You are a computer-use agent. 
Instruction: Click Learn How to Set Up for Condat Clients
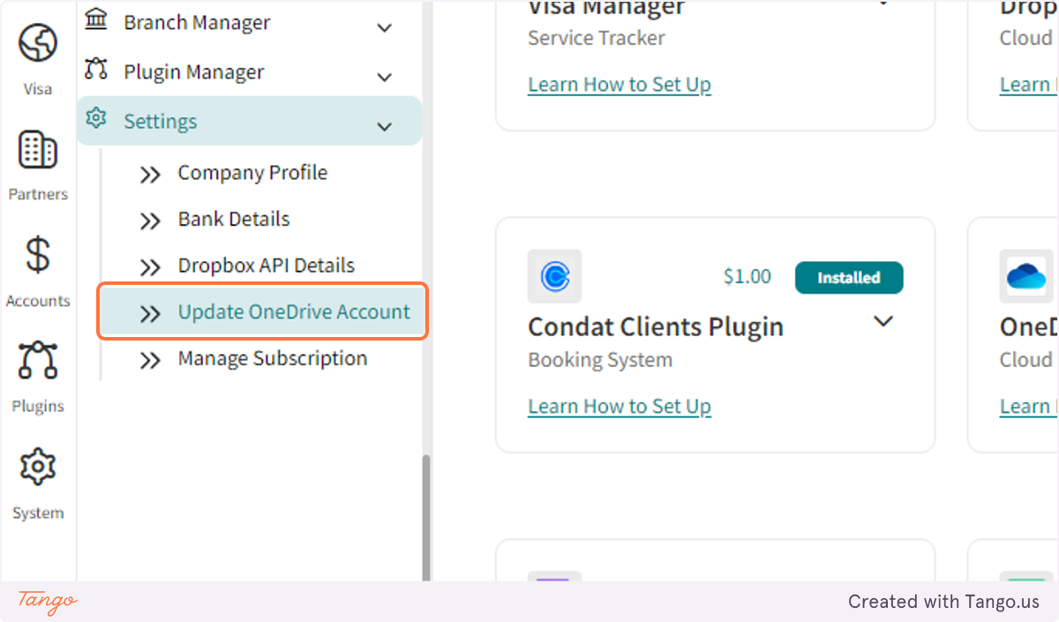620,406
